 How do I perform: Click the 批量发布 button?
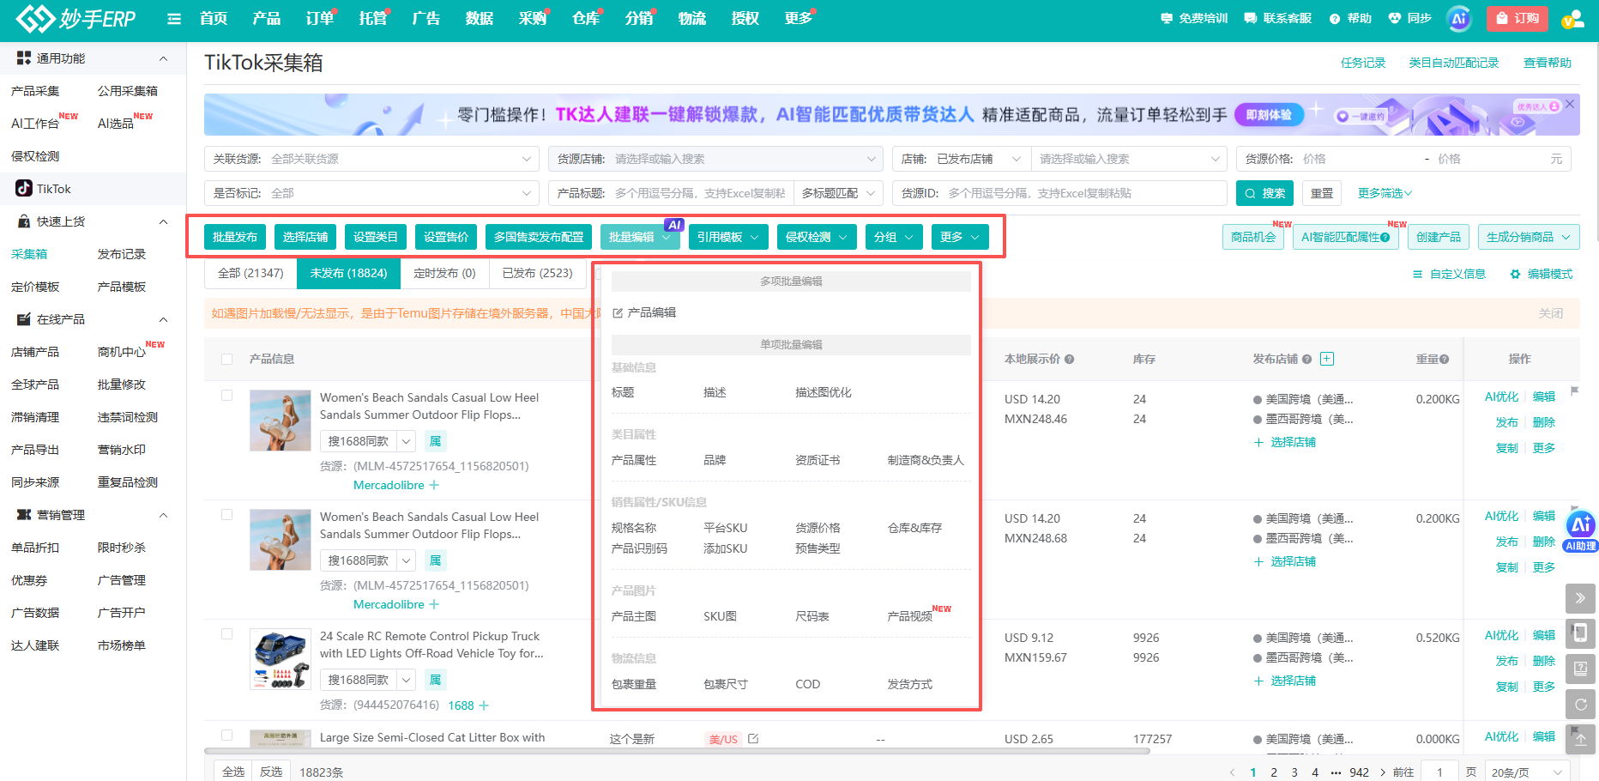235,237
